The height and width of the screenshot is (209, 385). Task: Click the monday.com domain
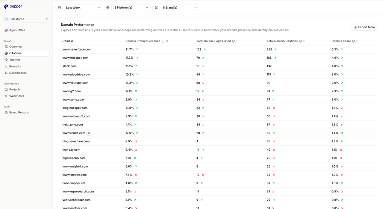tap(71, 150)
